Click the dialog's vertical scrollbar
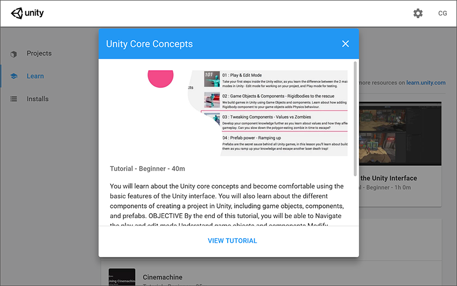The height and width of the screenshot is (286, 457). coord(355,118)
